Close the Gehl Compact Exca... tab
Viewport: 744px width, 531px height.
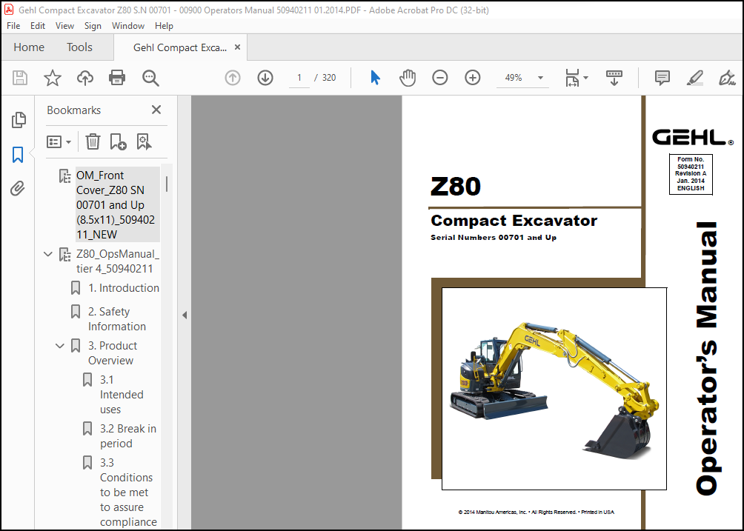pyautogui.click(x=237, y=47)
